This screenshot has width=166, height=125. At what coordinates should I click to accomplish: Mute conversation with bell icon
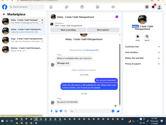pos(138,36)
